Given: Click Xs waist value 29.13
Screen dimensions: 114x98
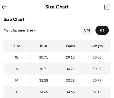Looking at the screenshot, I should [x=70, y=57].
